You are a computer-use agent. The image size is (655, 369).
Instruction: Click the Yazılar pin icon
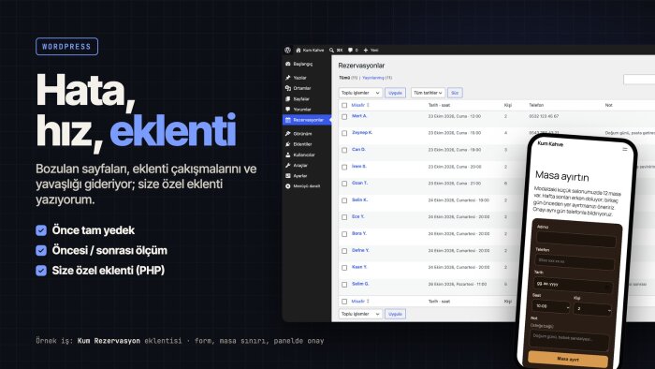coord(288,78)
